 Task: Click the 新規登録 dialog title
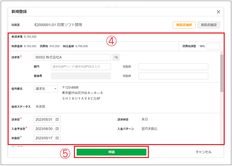tap(19, 12)
